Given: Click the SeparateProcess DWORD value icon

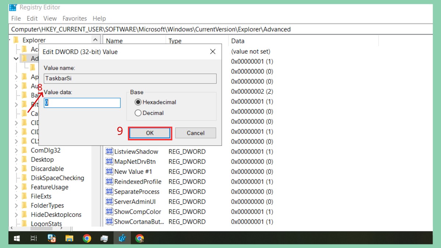Looking at the screenshot, I should point(109,191).
